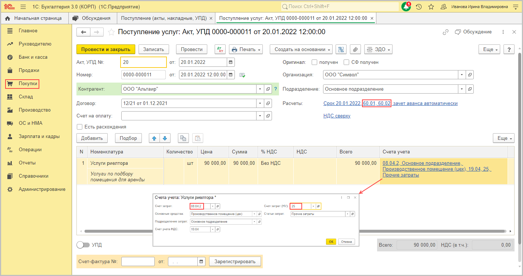523x276 pixels.
Task: Open Администрирование section
Action: pos(42,189)
